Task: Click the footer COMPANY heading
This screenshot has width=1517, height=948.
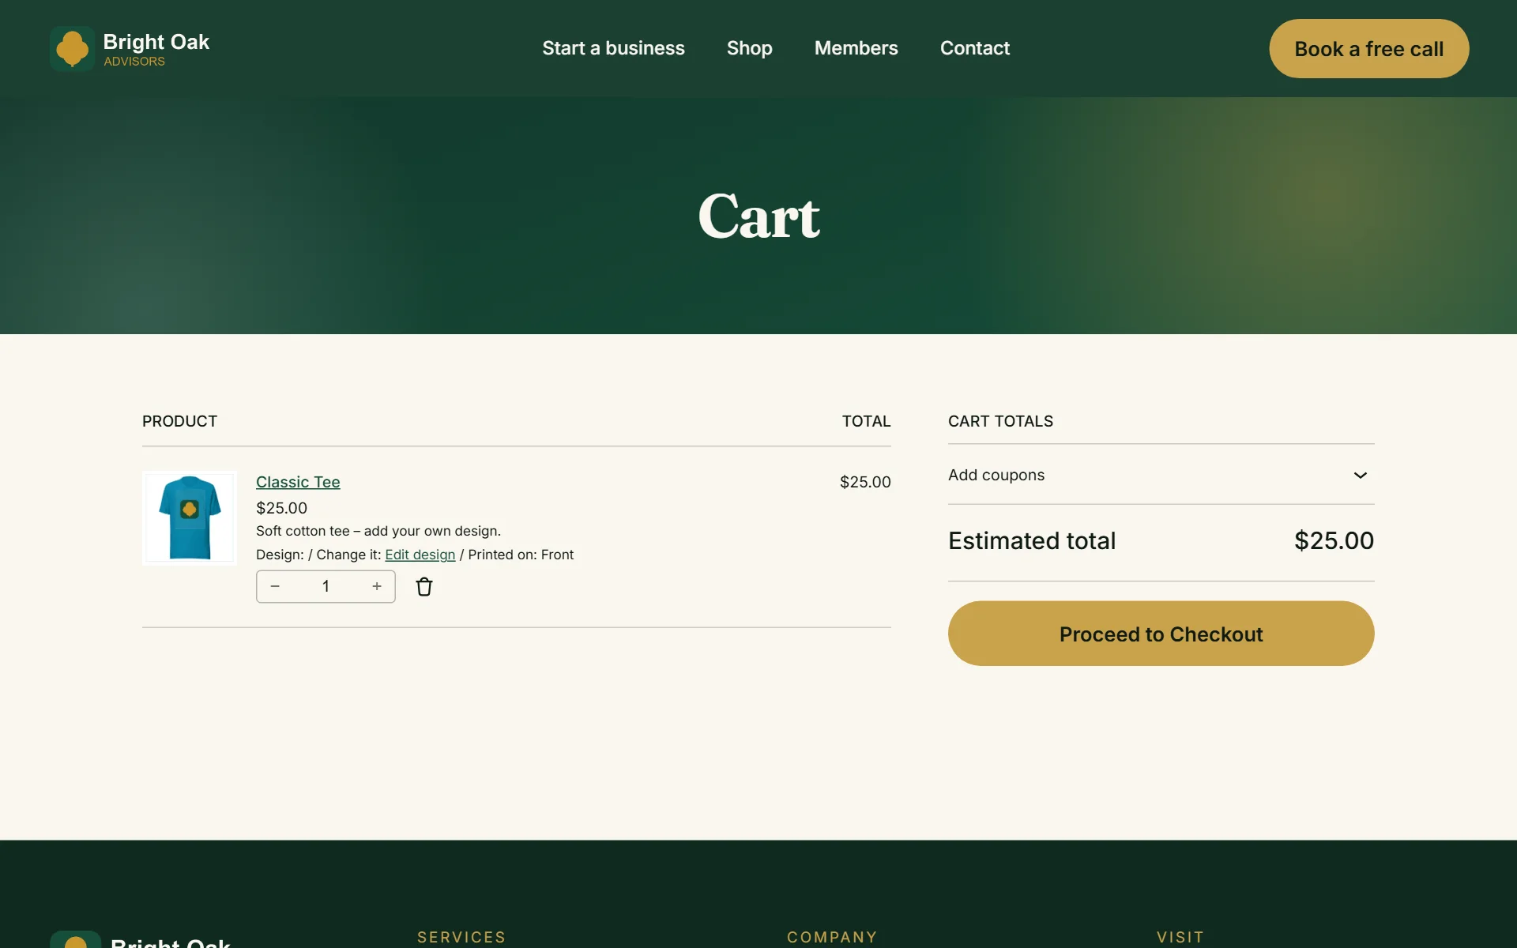Action: 832,937
